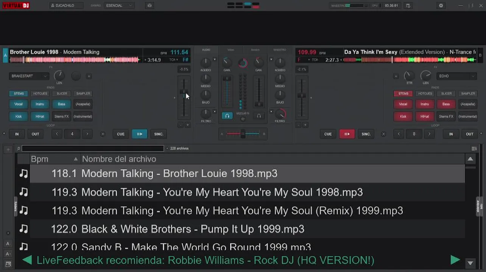Click deck A SINC. button

coord(159,134)
